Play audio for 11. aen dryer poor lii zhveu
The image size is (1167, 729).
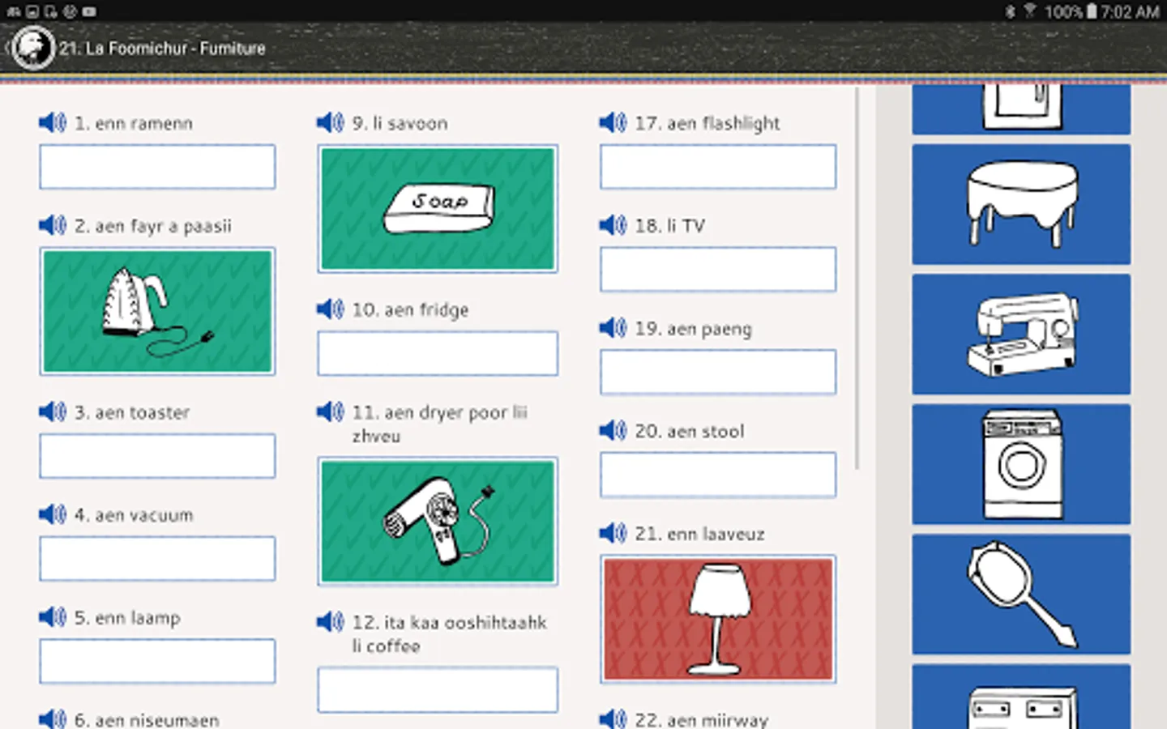(x=331, y=411)
